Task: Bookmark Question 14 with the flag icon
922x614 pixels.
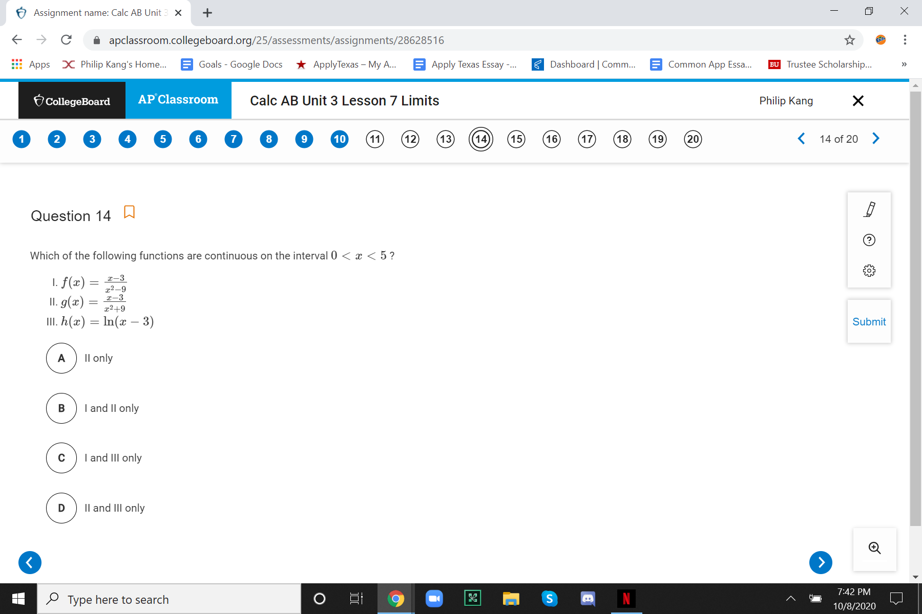Action: pyautogui.click(x=129, y=212)
